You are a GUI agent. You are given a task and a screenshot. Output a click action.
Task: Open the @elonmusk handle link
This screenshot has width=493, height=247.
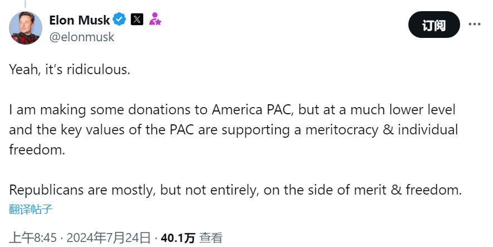pyautogui.click(x=82, y=37)
